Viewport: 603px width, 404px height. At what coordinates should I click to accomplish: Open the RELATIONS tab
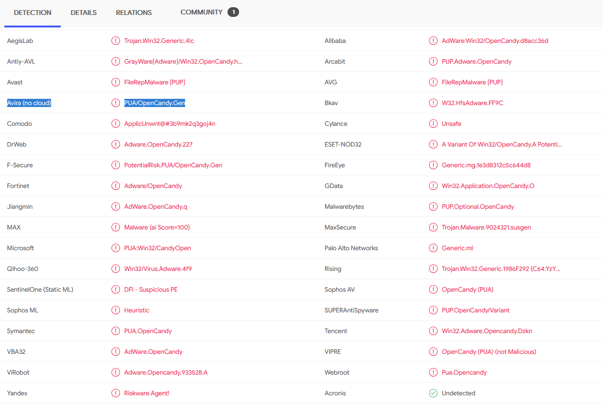pos(134,13)
